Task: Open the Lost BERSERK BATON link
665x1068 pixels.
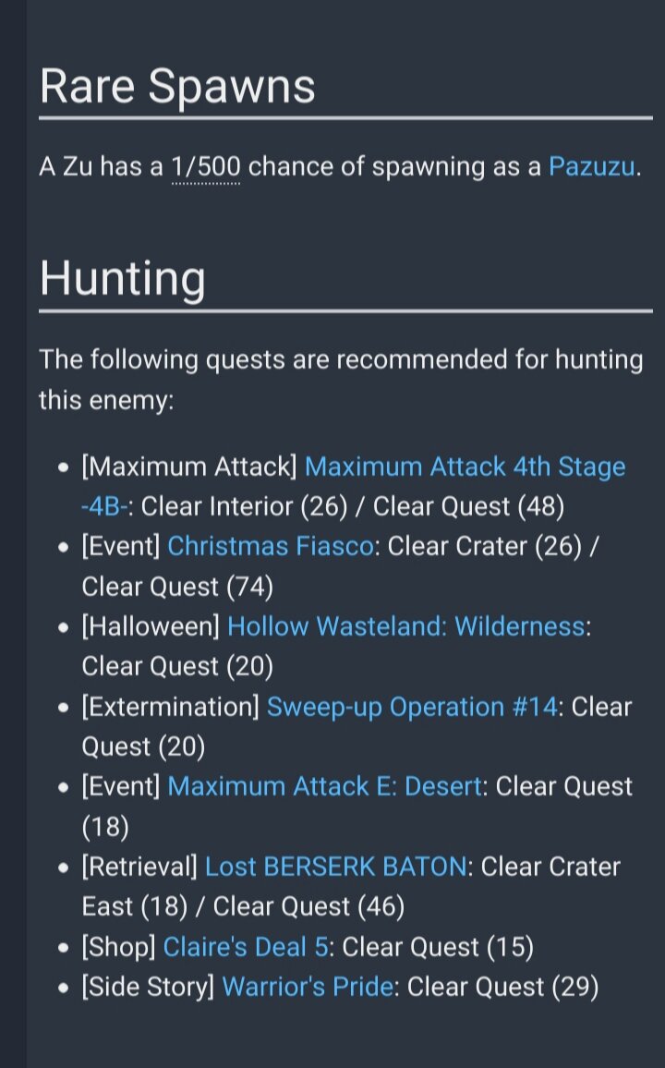Action: pos(335,868)
